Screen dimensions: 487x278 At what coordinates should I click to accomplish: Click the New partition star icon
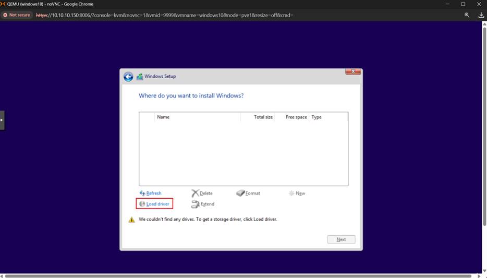point(291,194)
